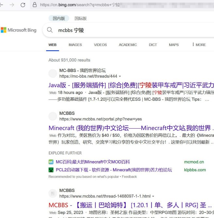Click MCBBS site name above portal URL
The height and width of the screenshot is (218, 214).
pyautogui.click(x=67, y=113)
